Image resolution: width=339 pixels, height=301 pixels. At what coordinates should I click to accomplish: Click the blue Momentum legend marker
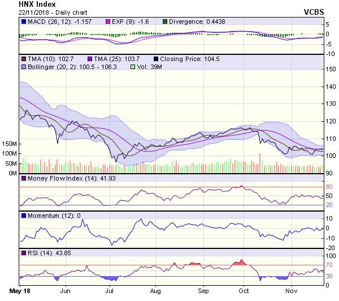pyautogui.click(x=22, y=216)
